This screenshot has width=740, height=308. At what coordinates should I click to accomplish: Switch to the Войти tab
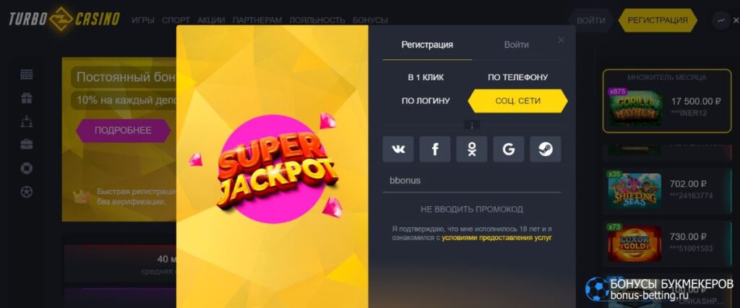coord(516,45)
